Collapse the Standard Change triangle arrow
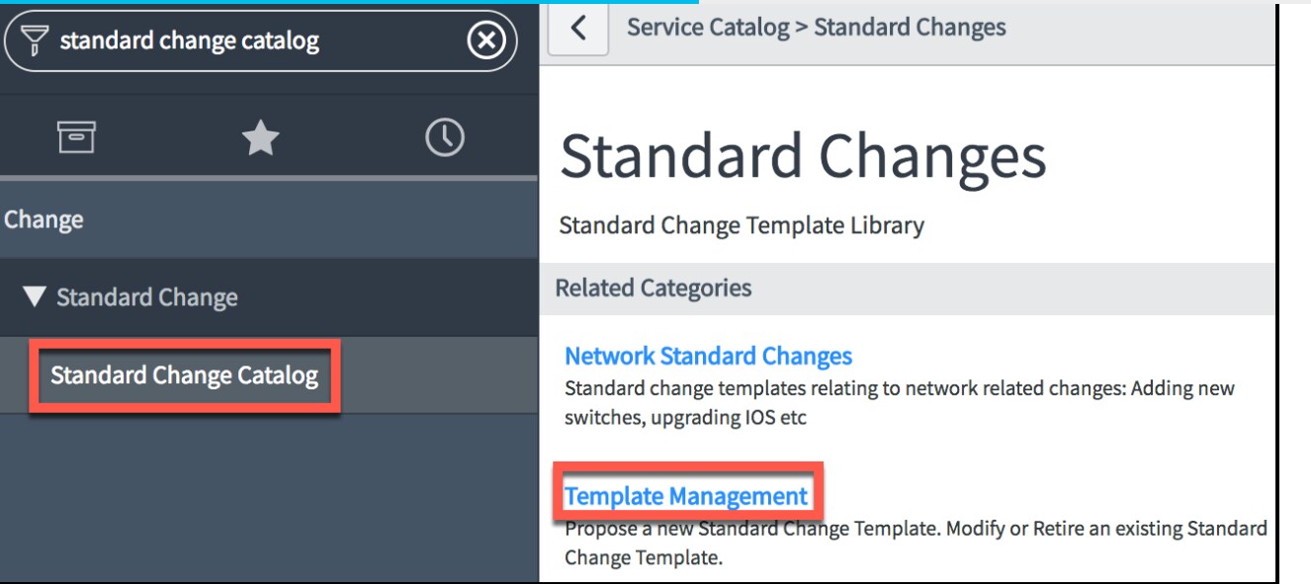 point(36,297)
